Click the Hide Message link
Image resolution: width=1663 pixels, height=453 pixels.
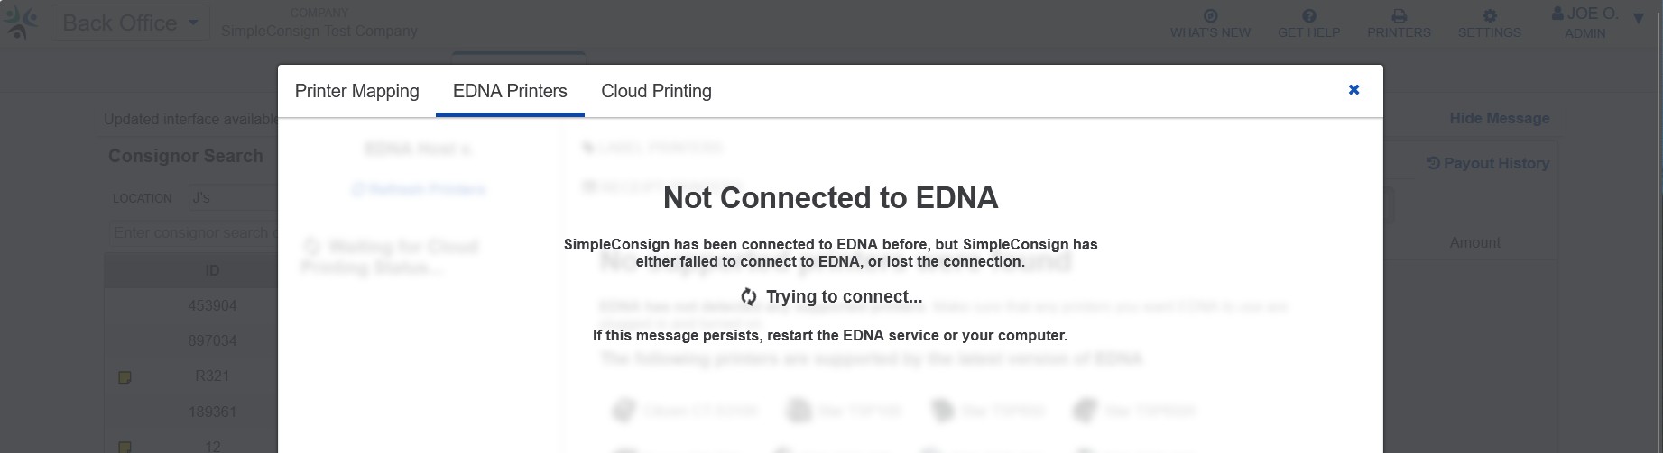[x=1499, y=118]
